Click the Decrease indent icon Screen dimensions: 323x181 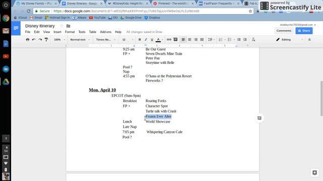[239, 39]
